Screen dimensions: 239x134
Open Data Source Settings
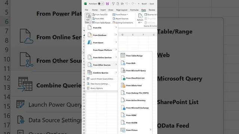pos(101,84)
